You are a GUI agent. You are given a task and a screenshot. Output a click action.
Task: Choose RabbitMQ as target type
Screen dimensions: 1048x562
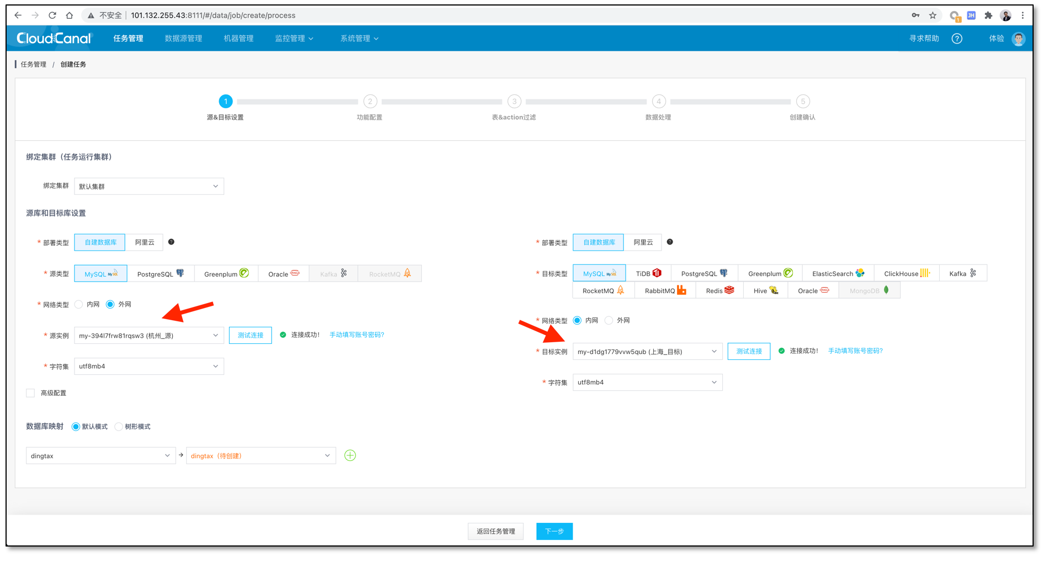tap(664, 290)
